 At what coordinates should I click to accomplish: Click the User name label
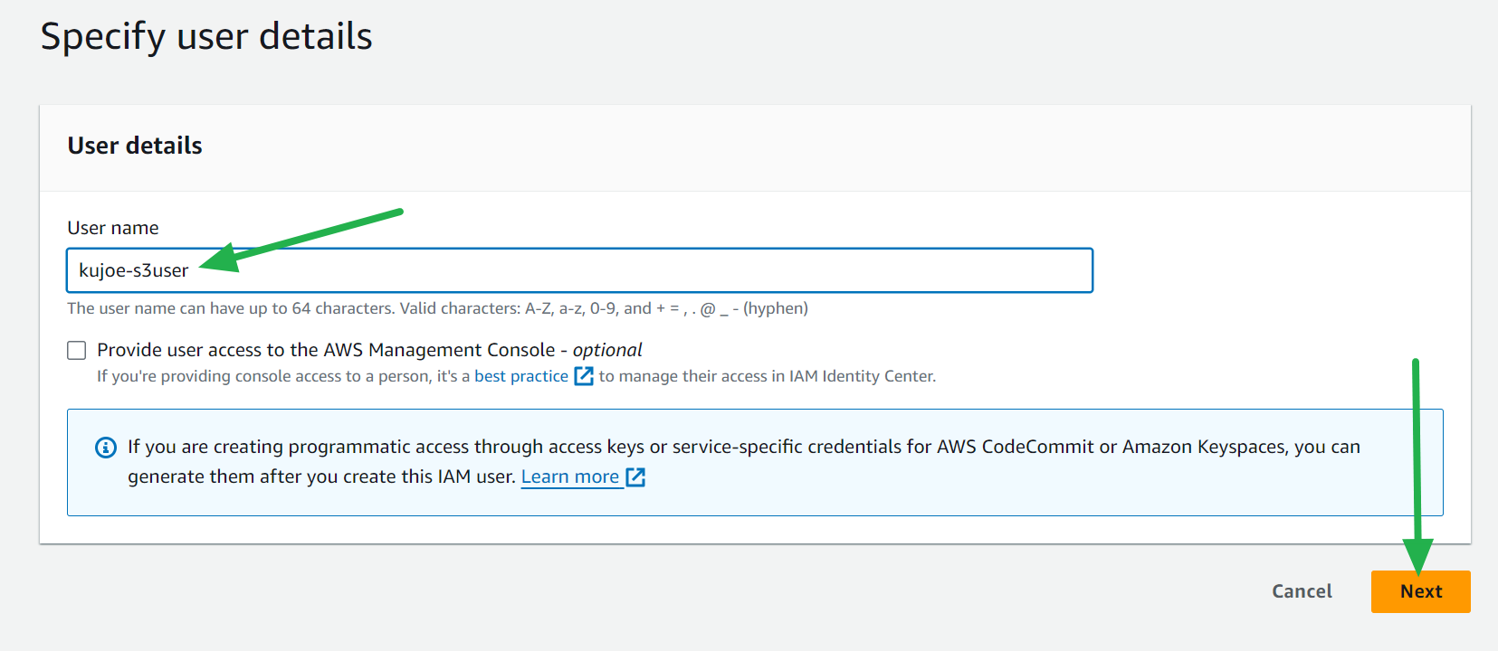(113, 228)
